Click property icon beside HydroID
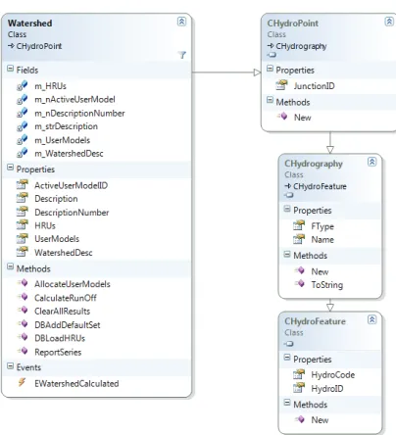The height and width of the screenshot is (435, 396). [x=299, y=388]
